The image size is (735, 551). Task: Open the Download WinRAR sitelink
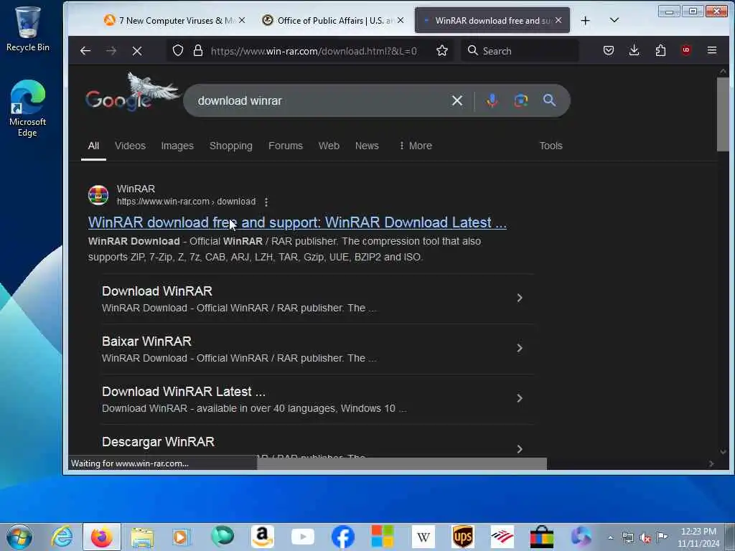(157, 291)
